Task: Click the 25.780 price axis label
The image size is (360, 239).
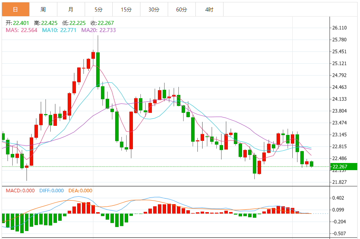Action: coord(339,40)
